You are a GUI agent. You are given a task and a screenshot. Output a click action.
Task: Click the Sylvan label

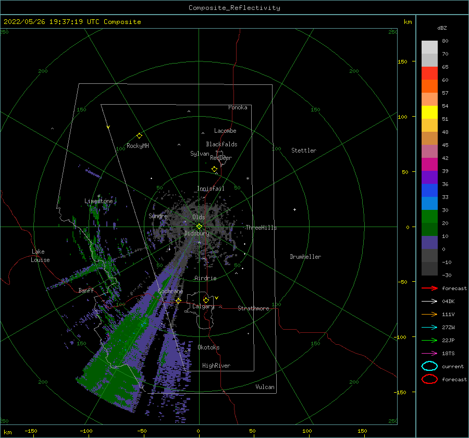200,154
